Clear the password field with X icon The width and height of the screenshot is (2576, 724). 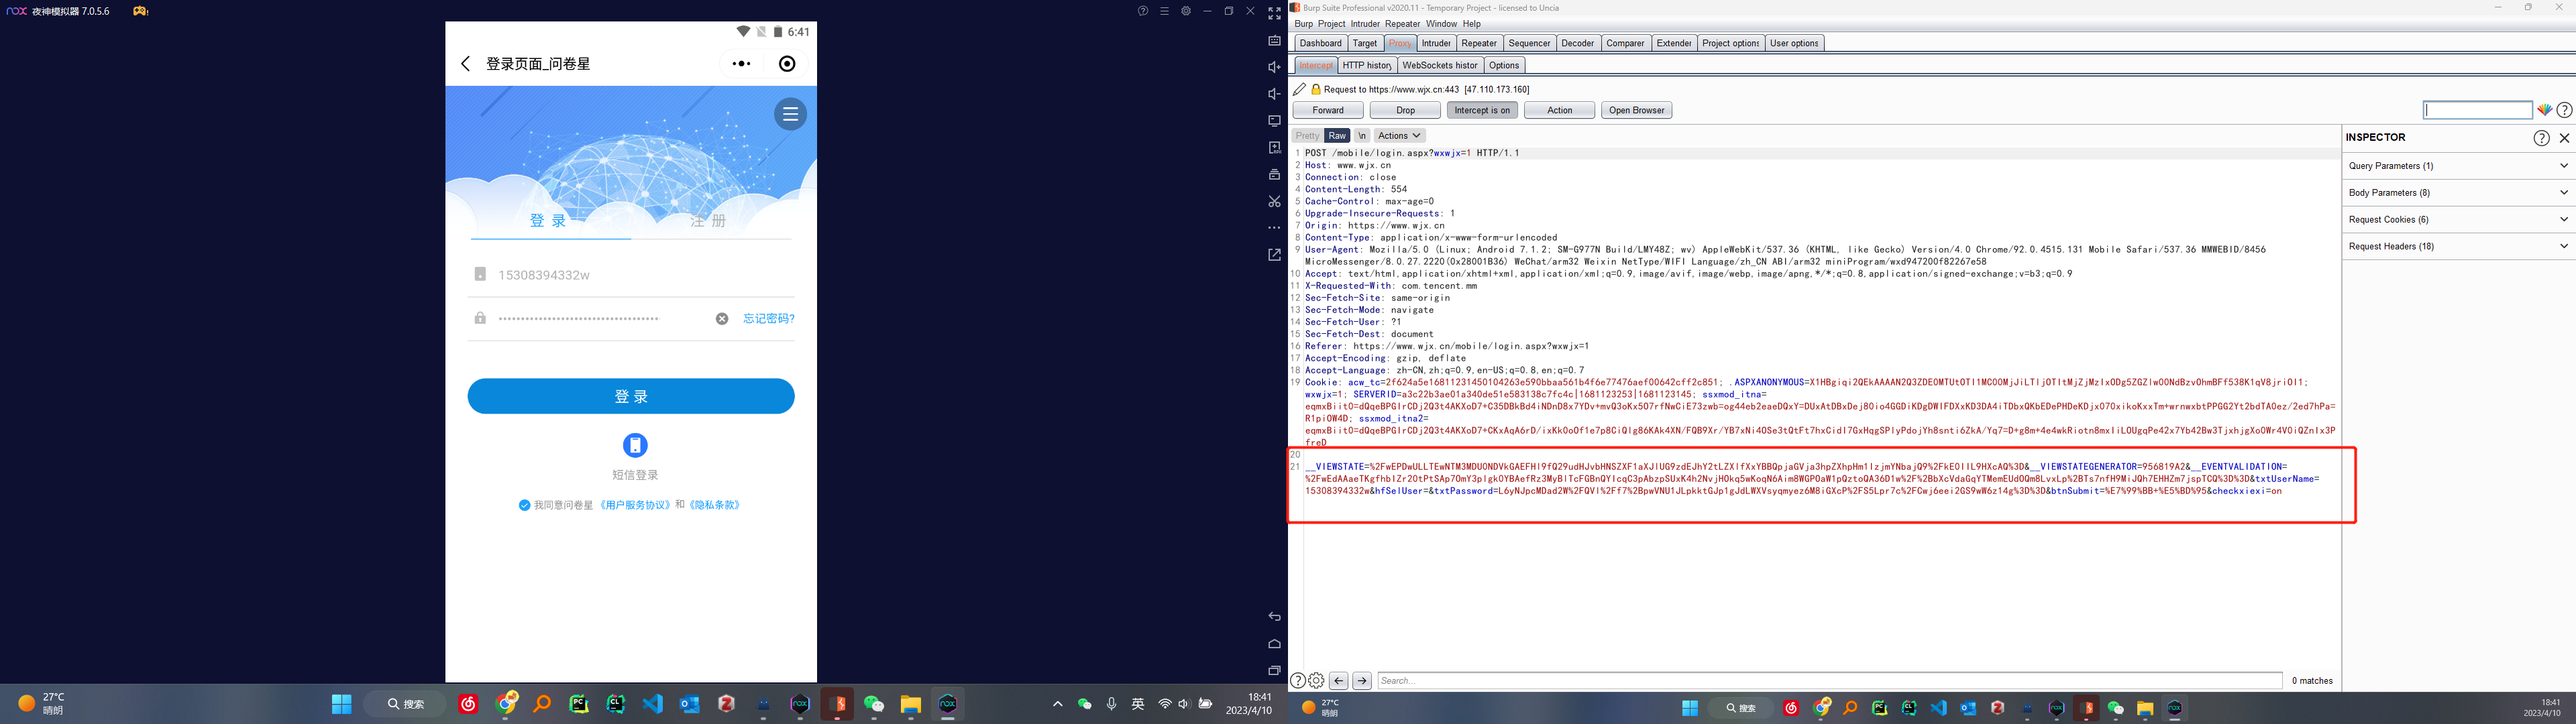click(x=722, y=319)
